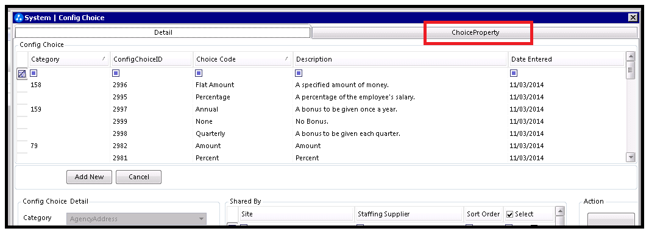649x231 pixels.
Task: Open the Date Entered column filter icon
Action: (x=514, y=73)
